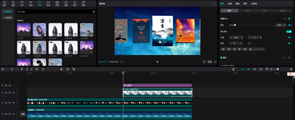Align clip to horizontal center

point(229,49)
